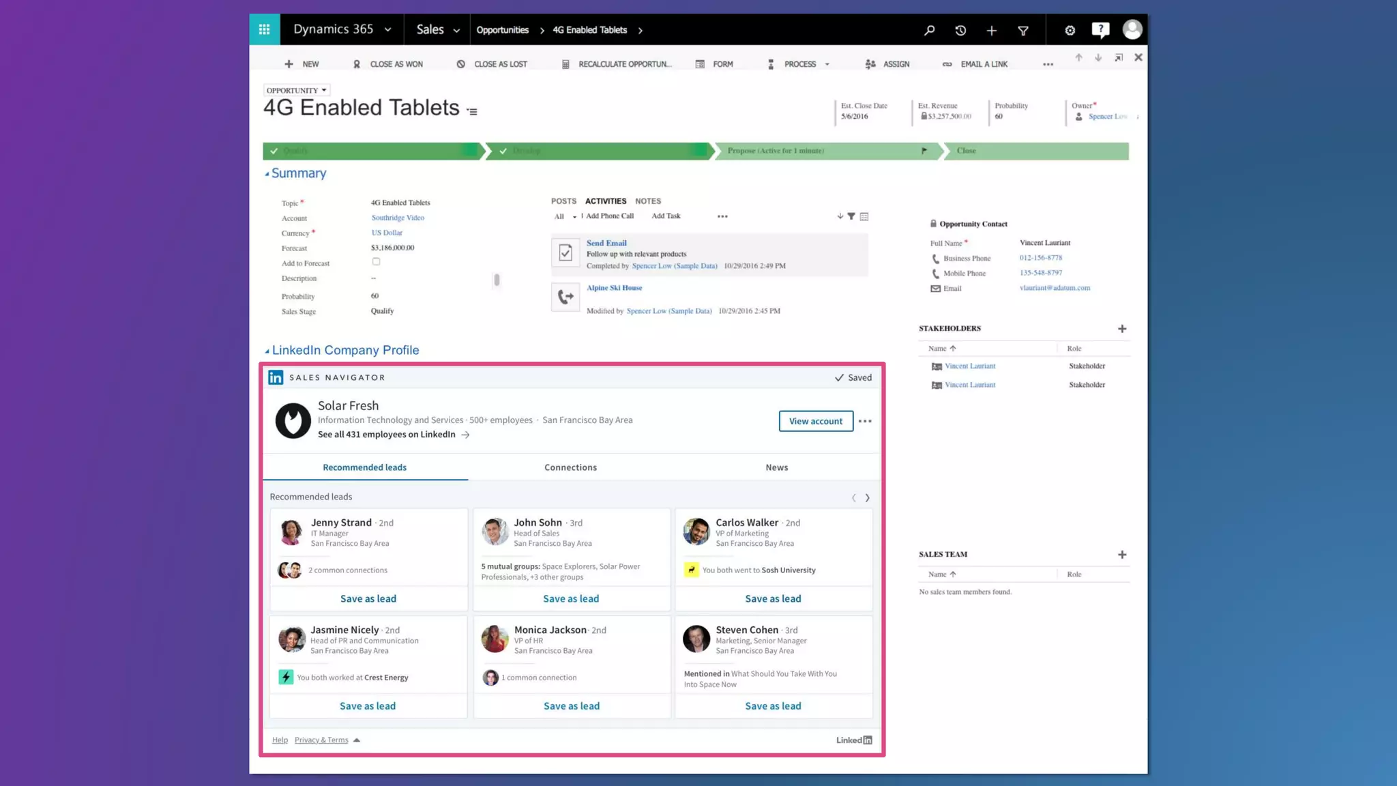Add a stakeholder with plus icon
This screenshot has width=1397, height=786.
[1122, 329]
